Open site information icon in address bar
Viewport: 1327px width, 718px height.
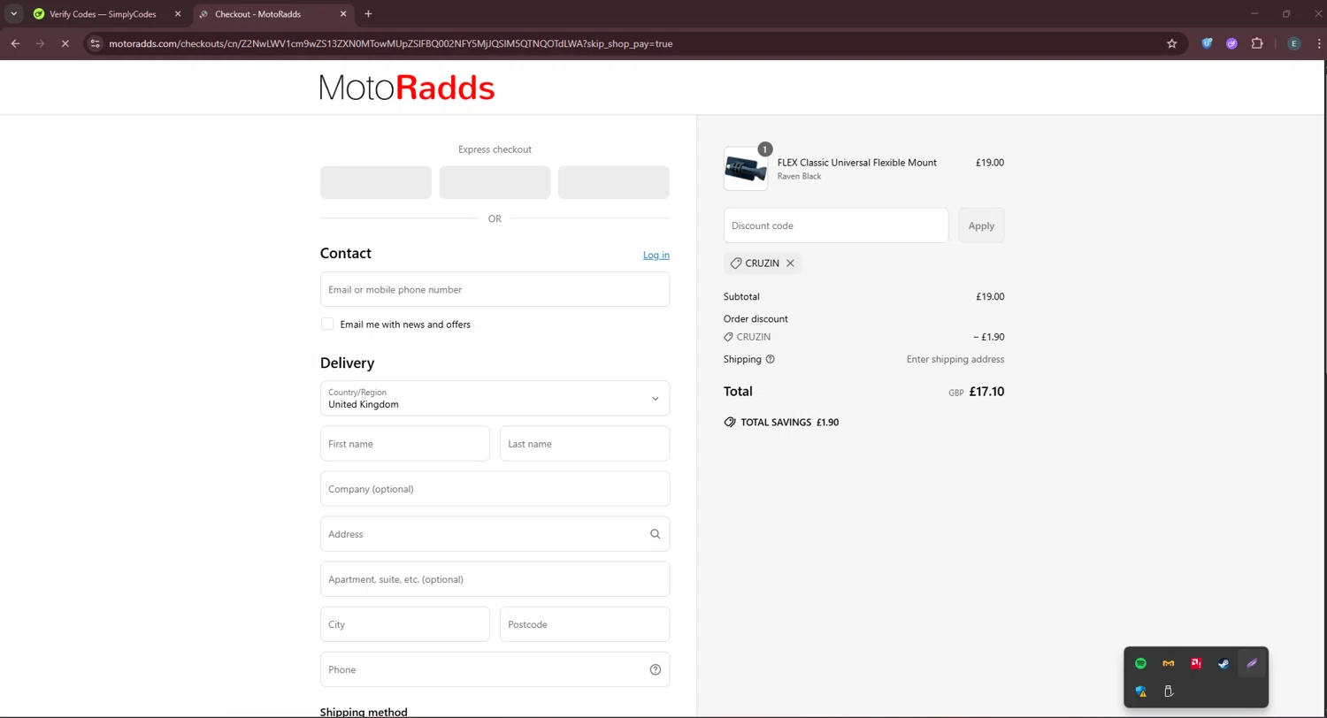point(96,43)
